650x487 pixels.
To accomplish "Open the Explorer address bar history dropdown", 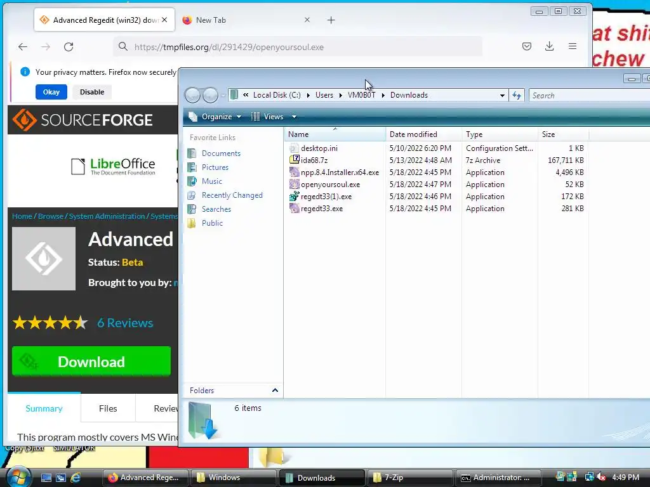I will [502, 95].
